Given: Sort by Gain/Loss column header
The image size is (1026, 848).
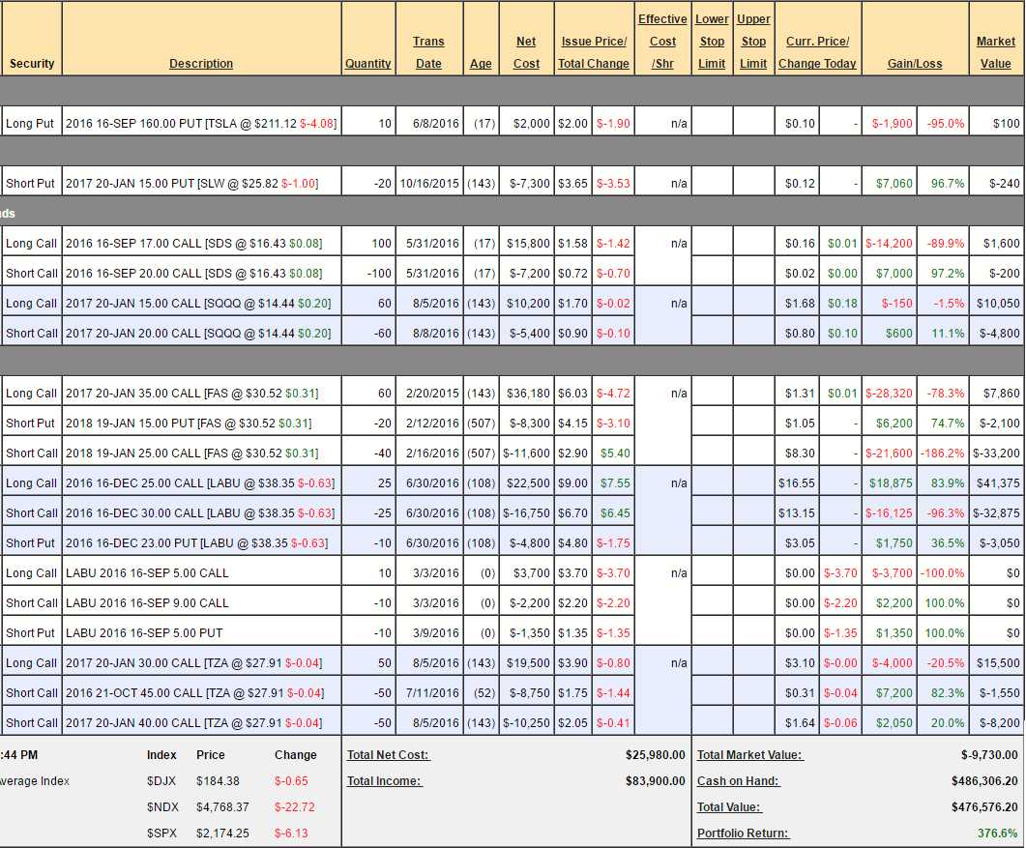Looking at the screenshot, I should 914,64.
